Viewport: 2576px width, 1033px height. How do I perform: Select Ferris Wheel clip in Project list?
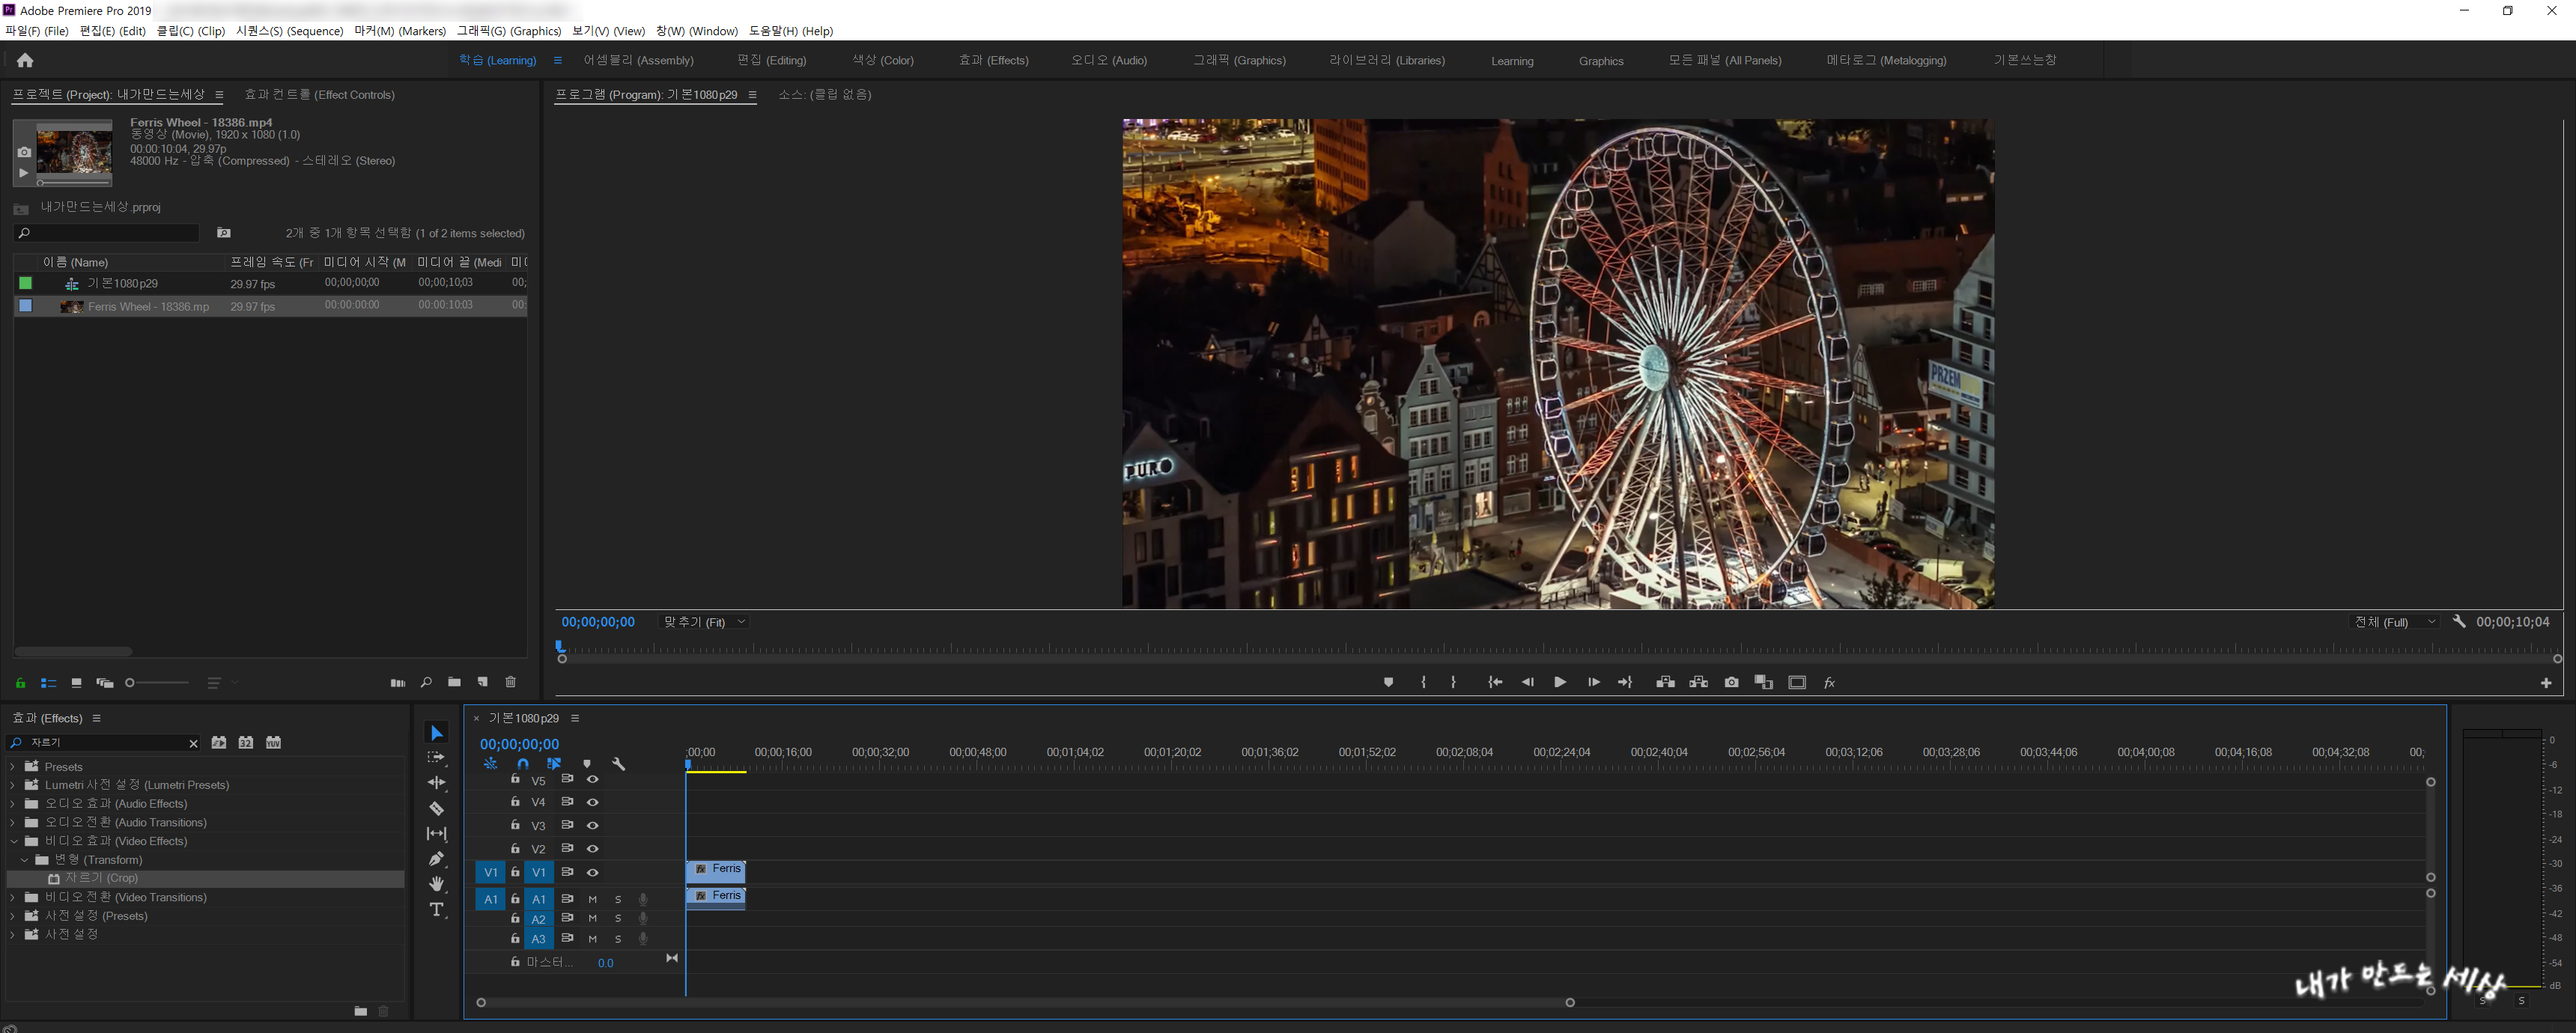pyautogui.click(x=148, y=307)
